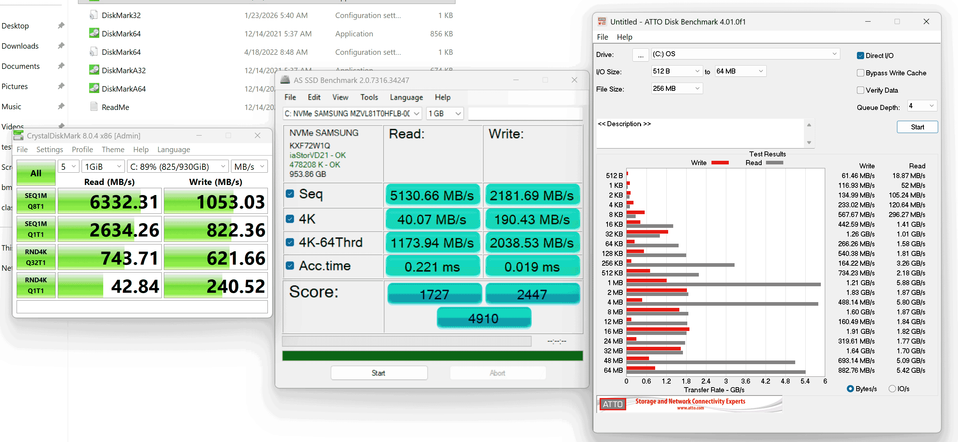Open the File menu in ATTO Disk Benchmark
The height and width of the screenshot is (442, 958).
tap(602, 37)
